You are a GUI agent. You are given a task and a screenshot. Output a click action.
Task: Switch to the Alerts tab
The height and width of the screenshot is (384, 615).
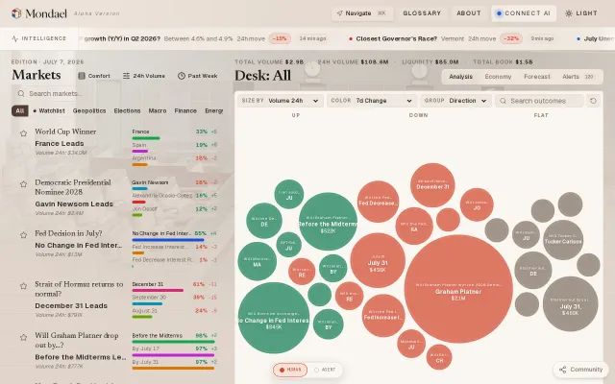[x=578, y=77]
